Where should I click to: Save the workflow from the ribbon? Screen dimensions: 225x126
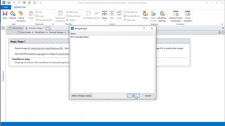pos(5,15)
